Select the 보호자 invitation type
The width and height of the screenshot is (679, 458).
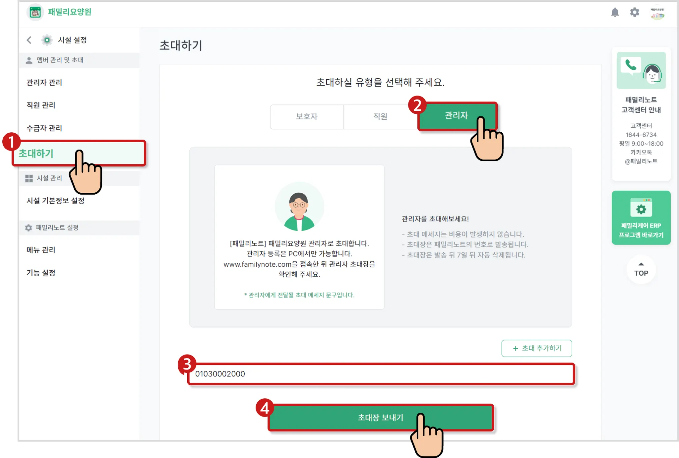point(307,117)
